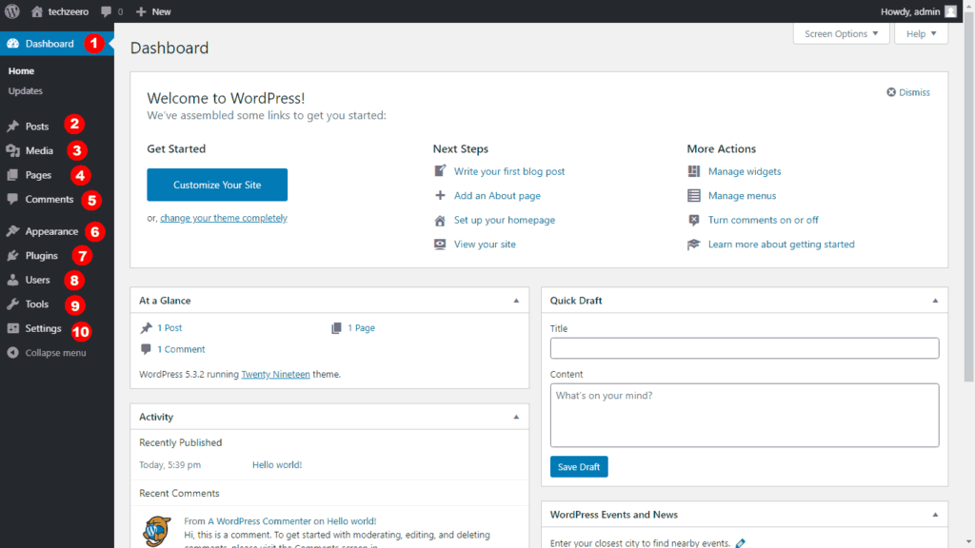Click the pencil icon to edit events city
The height and width of the screenshot is (548, 975).
[740, 543]
